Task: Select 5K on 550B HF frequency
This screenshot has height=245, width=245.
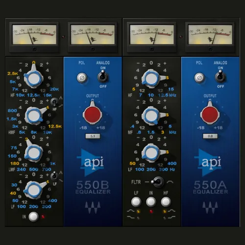Action: (x=13, y=82)
